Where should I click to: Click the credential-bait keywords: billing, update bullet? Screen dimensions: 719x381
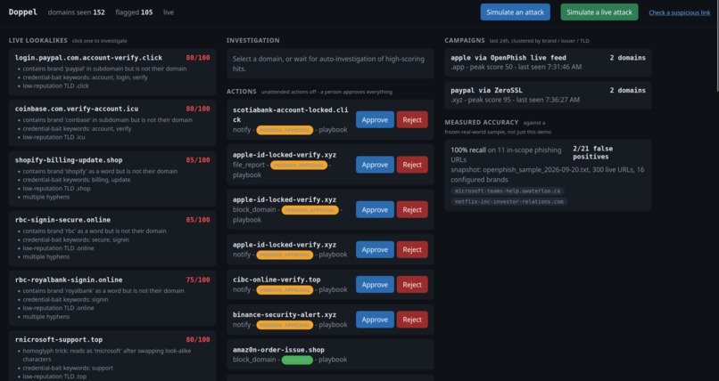76,180
